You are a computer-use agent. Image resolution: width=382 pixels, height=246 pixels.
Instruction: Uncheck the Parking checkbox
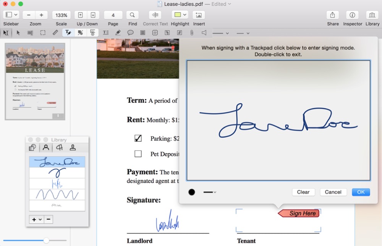(138, 138)
